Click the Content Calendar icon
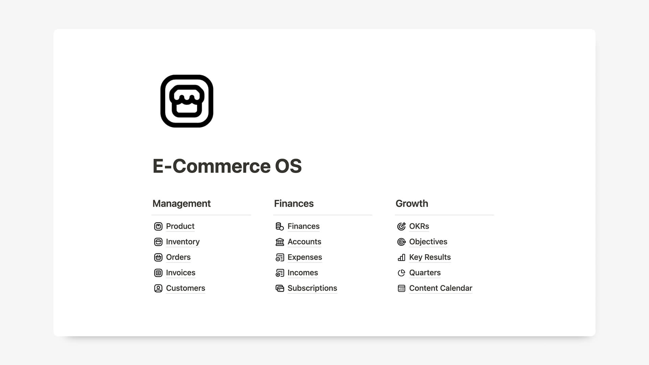The image size is (649, 365). [401, 288]
